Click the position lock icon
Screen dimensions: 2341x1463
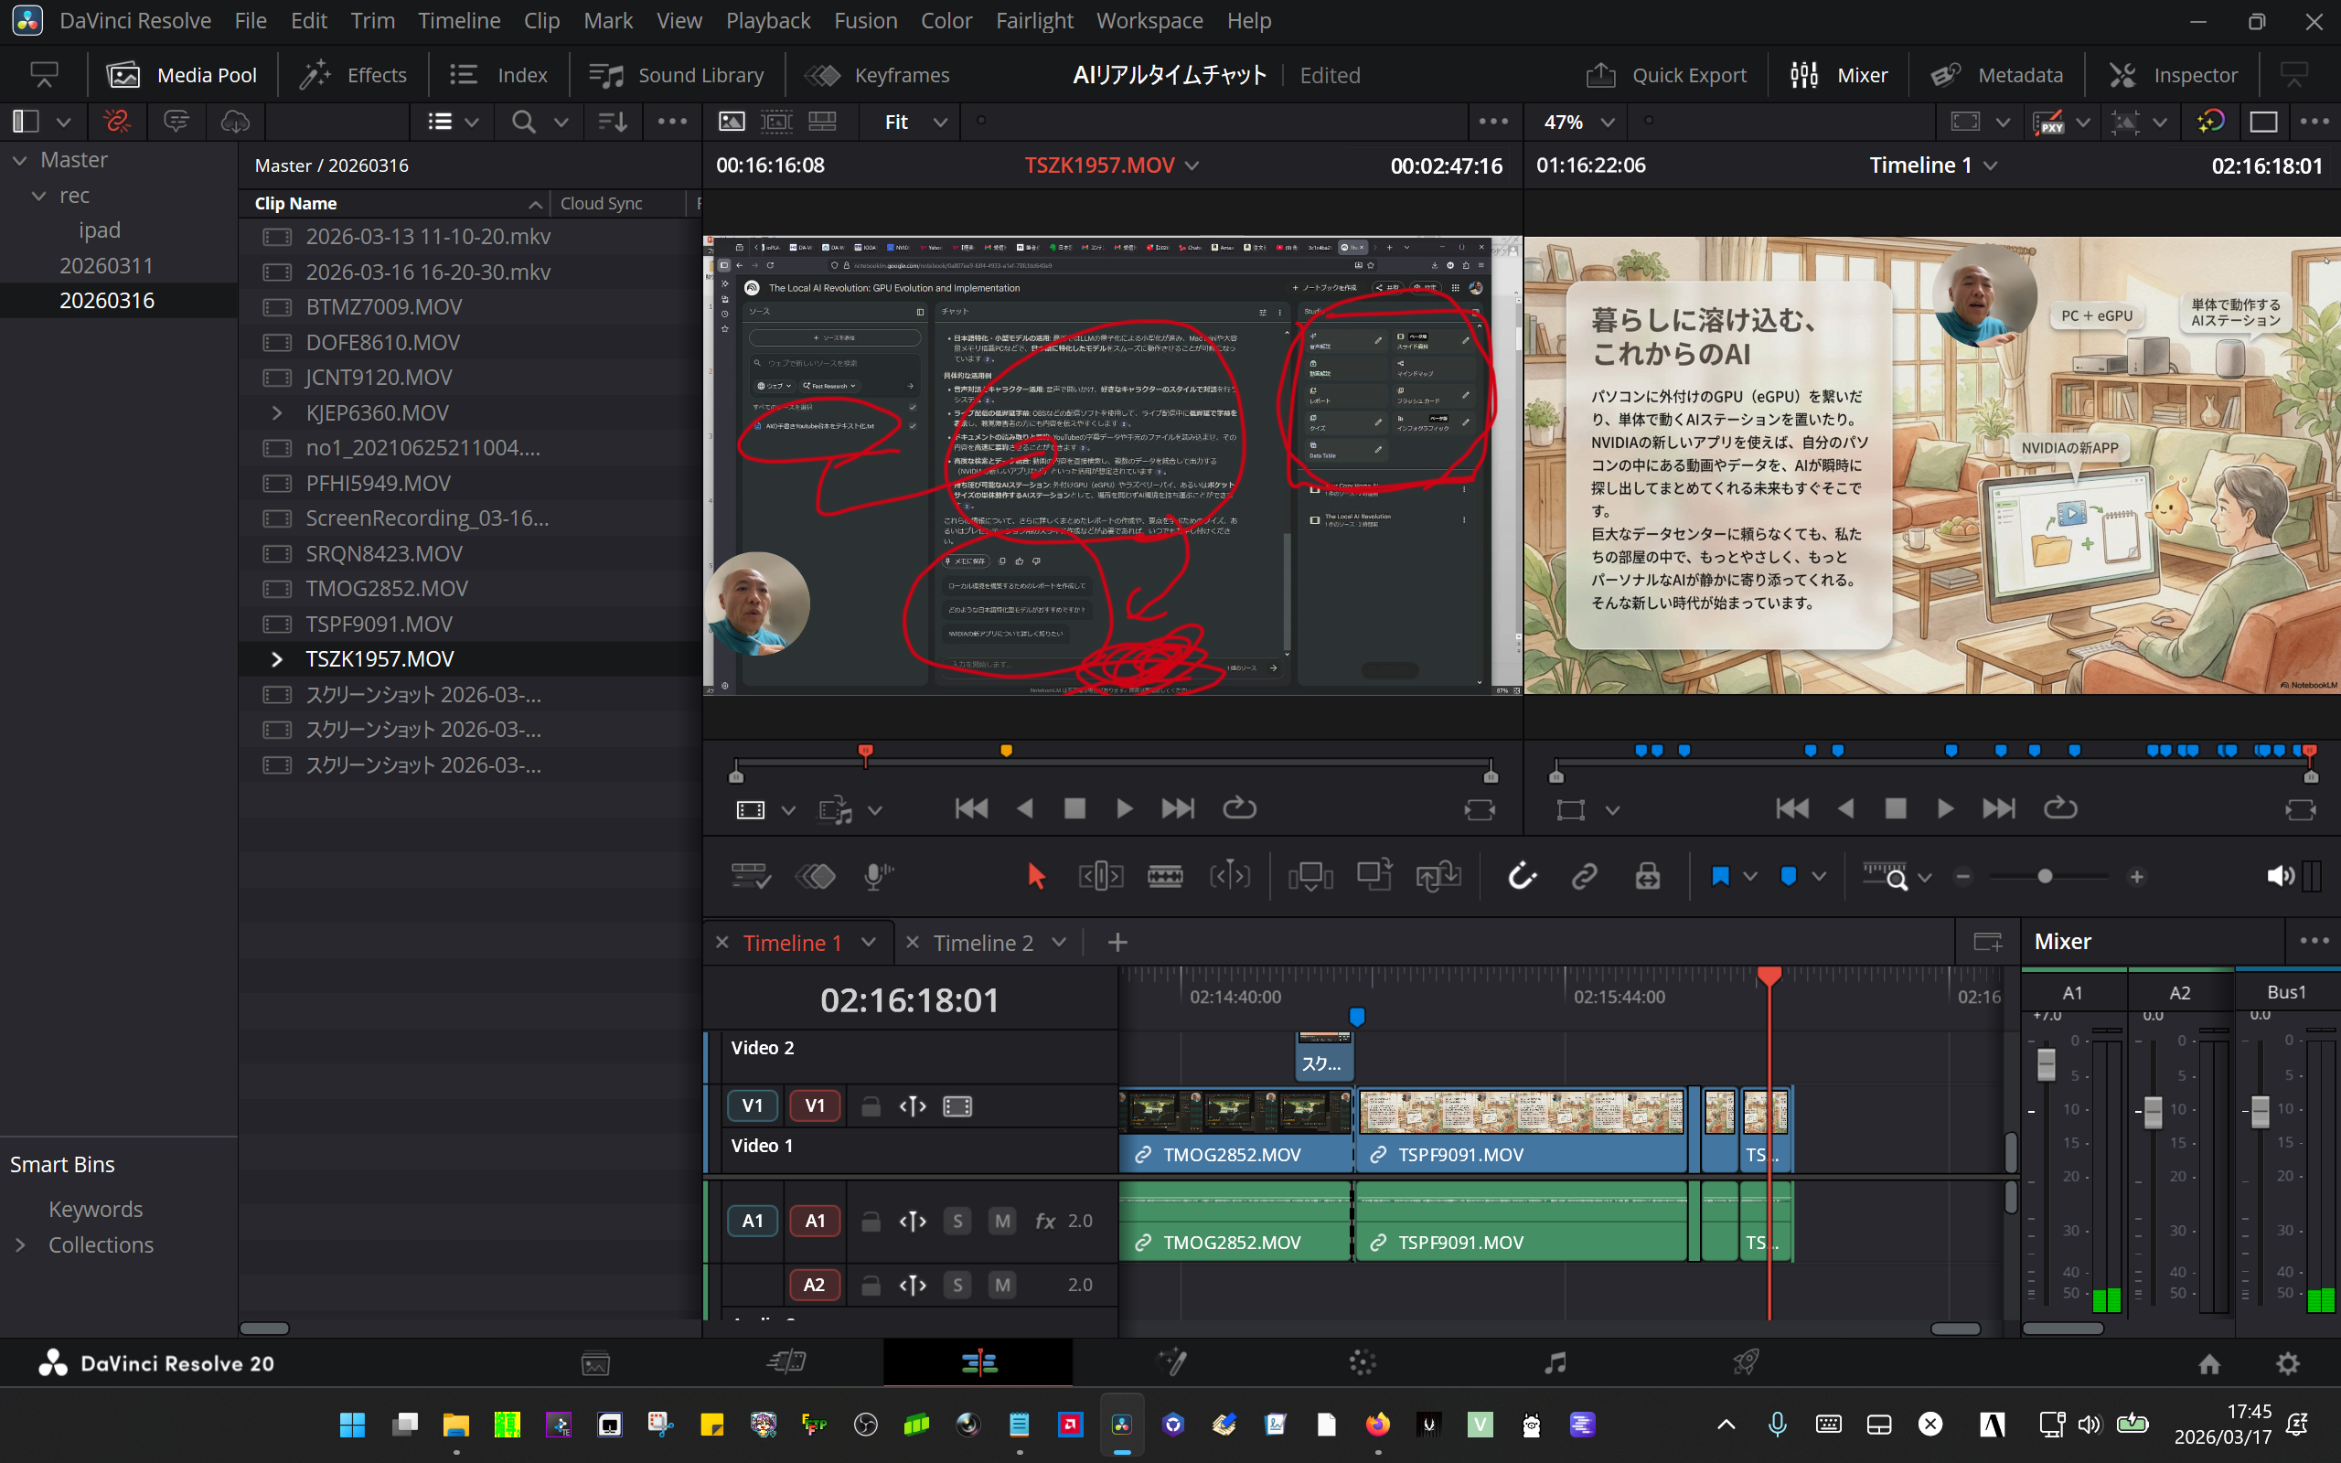click(1648, 877)
